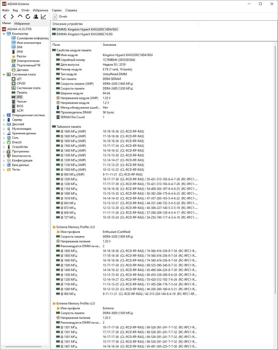Click the CPUID icon in the tree

click(x=14, y=83)
